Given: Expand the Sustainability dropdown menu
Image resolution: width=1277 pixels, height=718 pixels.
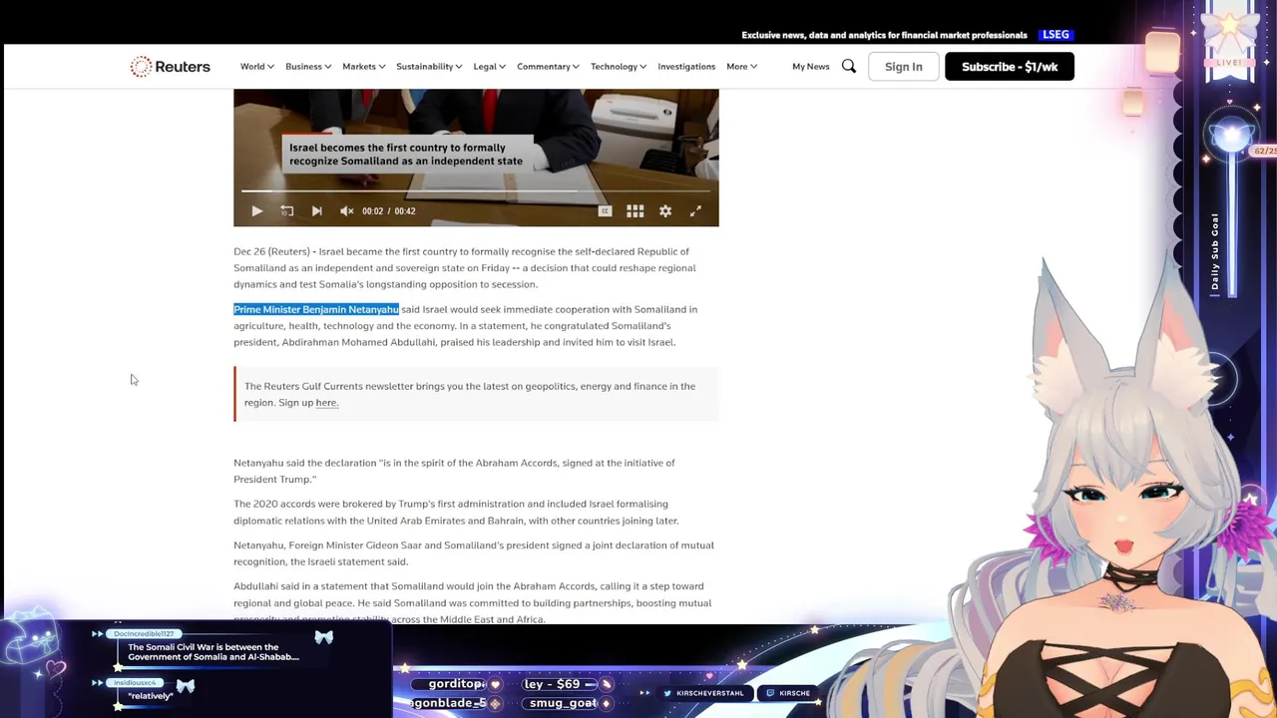Looking at the screenshot, I should tap(429, 67).
